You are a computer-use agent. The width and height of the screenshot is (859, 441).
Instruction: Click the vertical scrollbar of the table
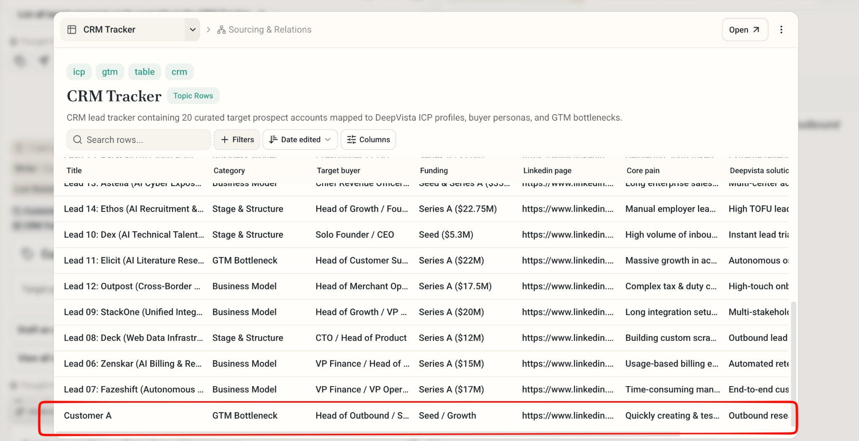(793, 364)
